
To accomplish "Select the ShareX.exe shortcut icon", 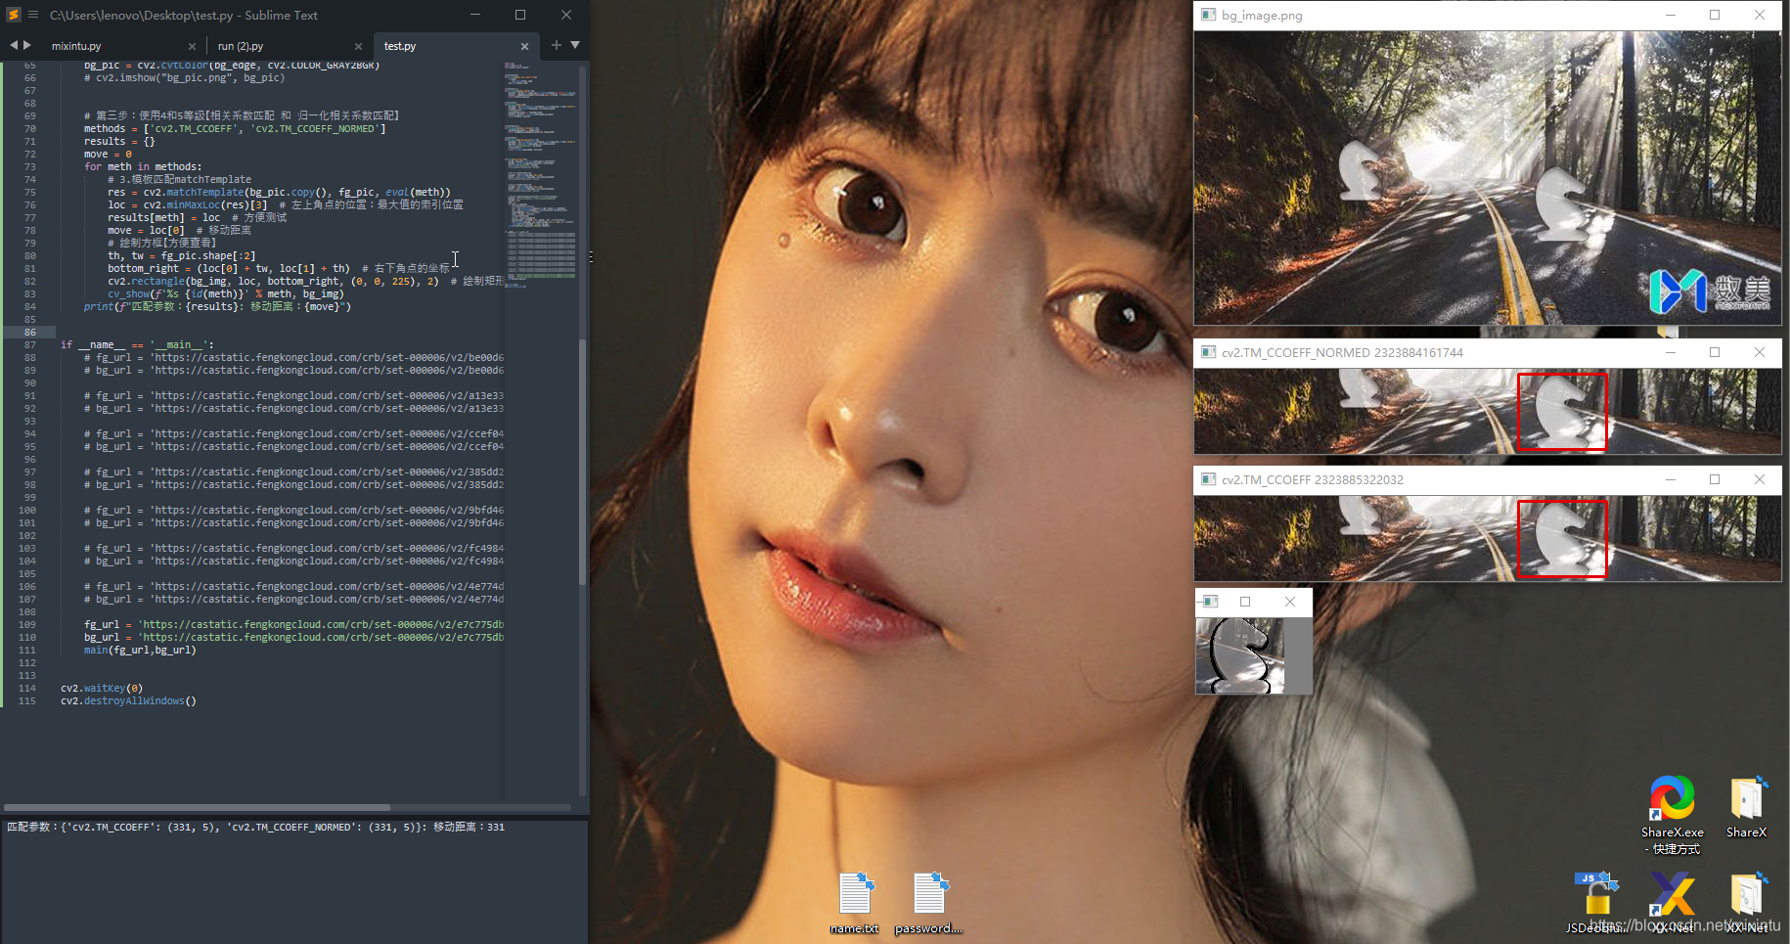I will pos(1672,815).
